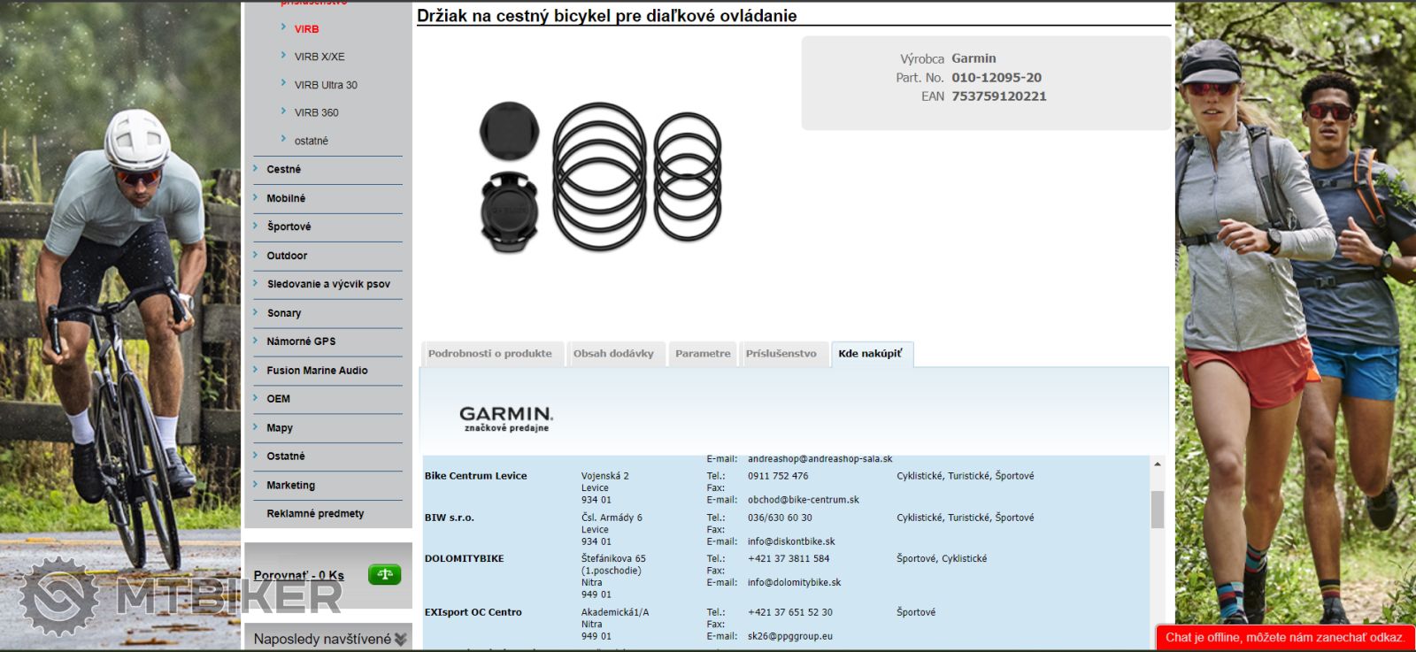Click the offline chat message button
Screen dimensions: 1416x652
pyautogui.click(x=1284, y=637)
